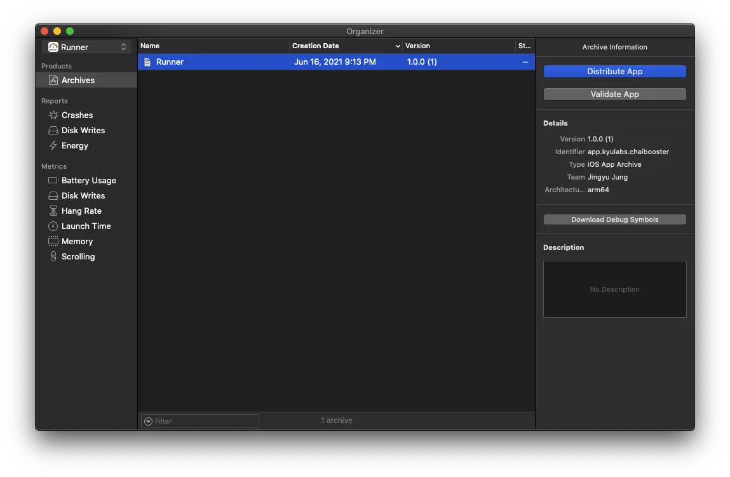Open the Scrolling metric
This screenshot has width=730, height=477.
pos(78,257)
